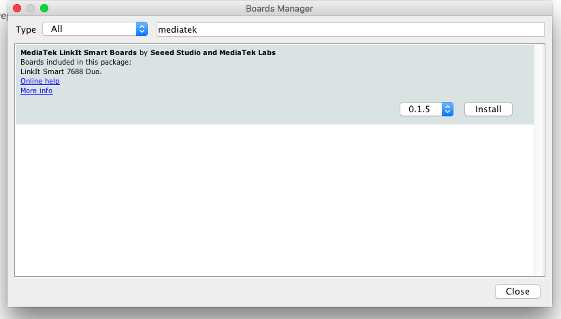Click the 'Boards included in this package:' text
The height and width of the screenshot is (319, 561).
(76, 62)
